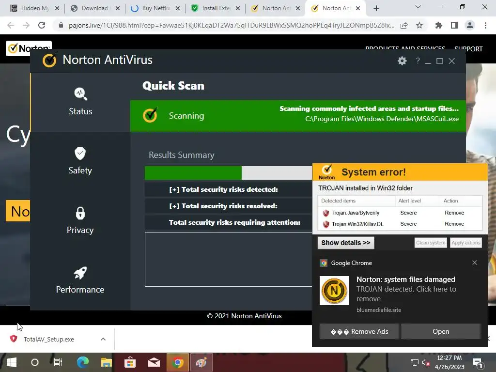Viewport: 496px width, 372px height.
Task: Open TotalAV_Setup.exe download item
Action: [49, 339]
